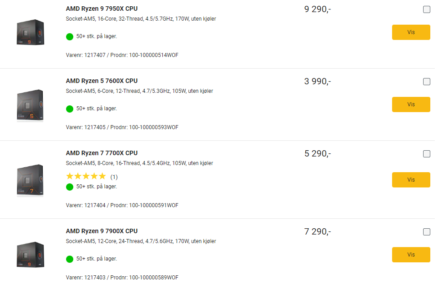Tick the compare checkbox for Ryzen 5 7600X
Viewport: 442px width, 287px height.
pos(427,82)
